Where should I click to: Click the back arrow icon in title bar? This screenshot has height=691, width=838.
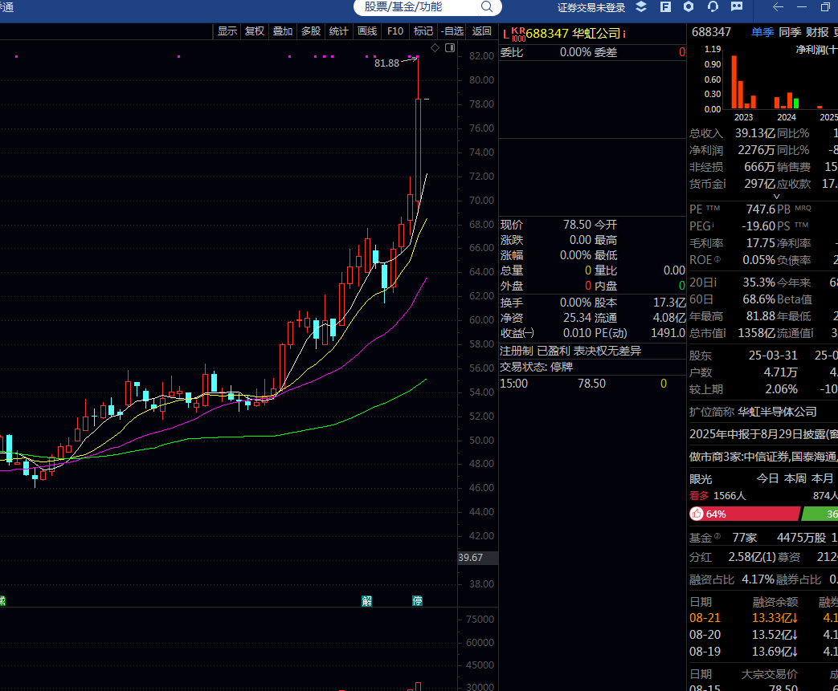coord(778,7)
